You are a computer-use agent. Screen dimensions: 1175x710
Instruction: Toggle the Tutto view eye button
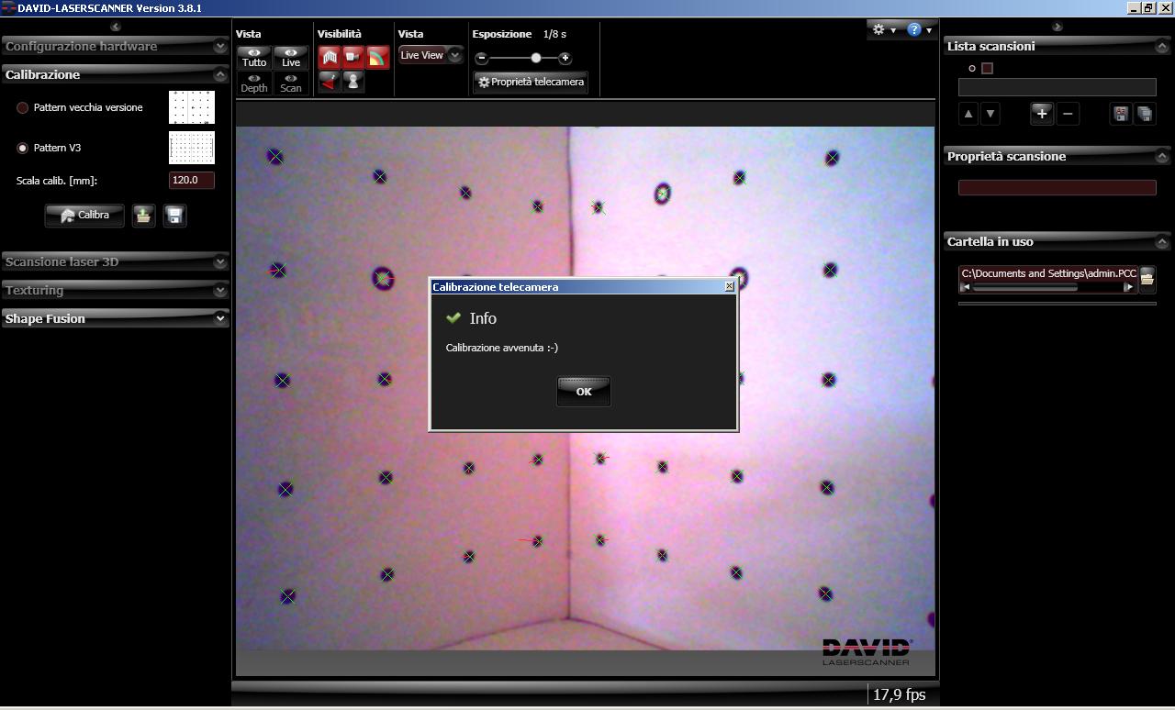click(x=254, y=58)
